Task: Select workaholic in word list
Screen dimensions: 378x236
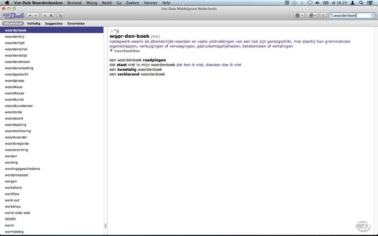Action: click(52, 187)
